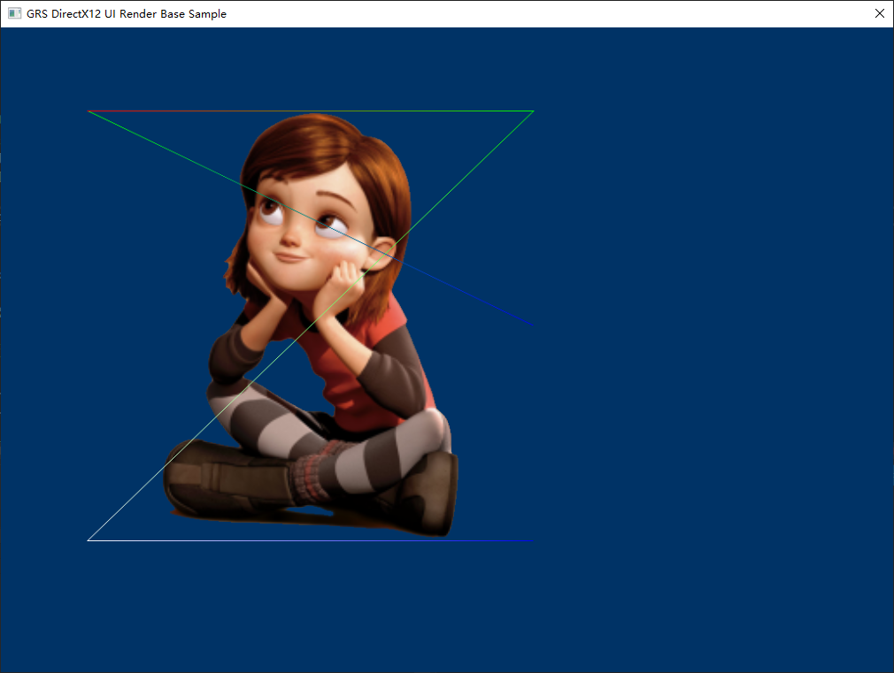Click the window title "GRS DirectX12 UI Render Base Sample"
The height and width of the screenshot is (673, 894).
tap(127, 13)
